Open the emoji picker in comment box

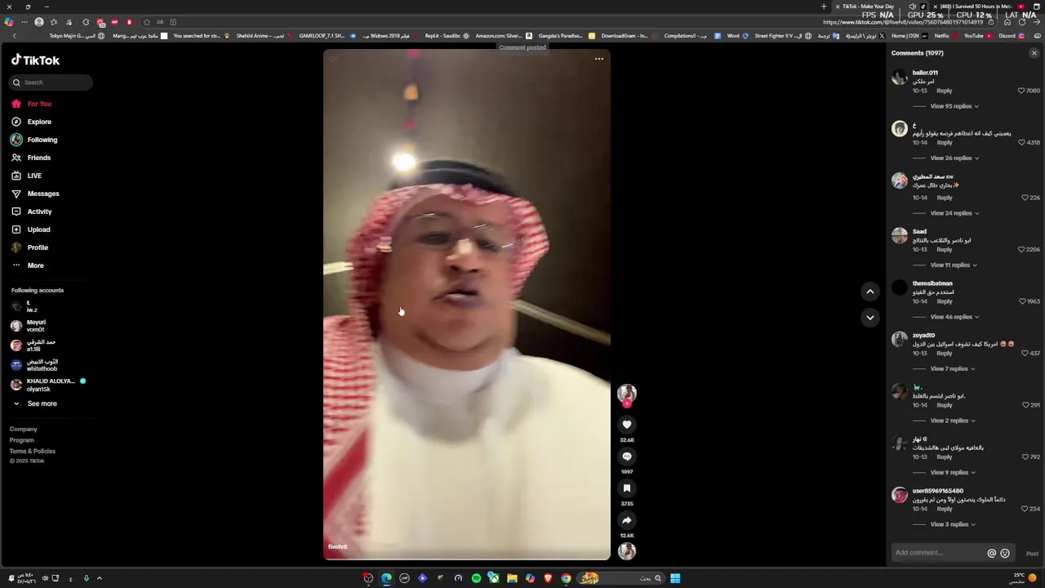(1005, 553)
